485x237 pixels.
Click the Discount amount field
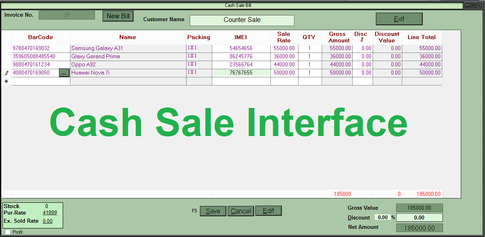point(419,217)
